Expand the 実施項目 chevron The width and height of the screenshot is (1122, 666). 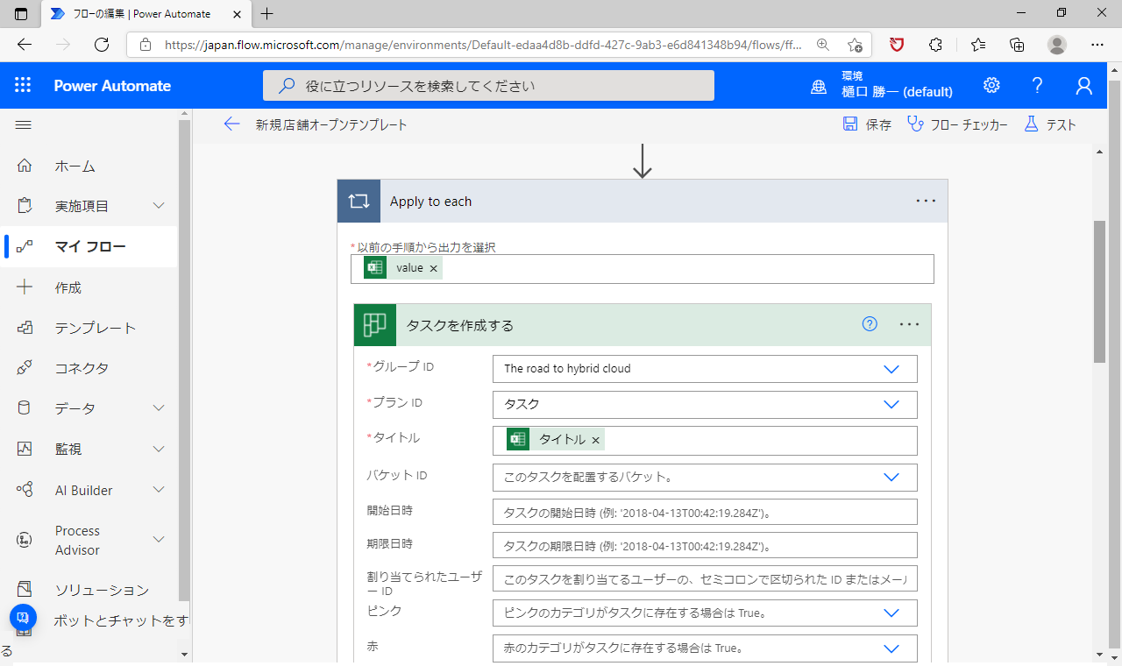pyautogui.click(x=159, y=206)
